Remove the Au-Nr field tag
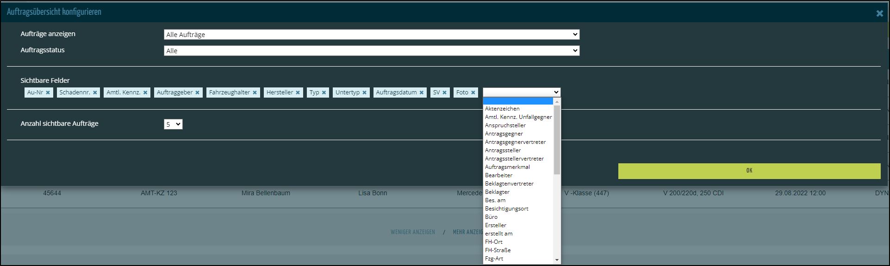 pos(48,93)
